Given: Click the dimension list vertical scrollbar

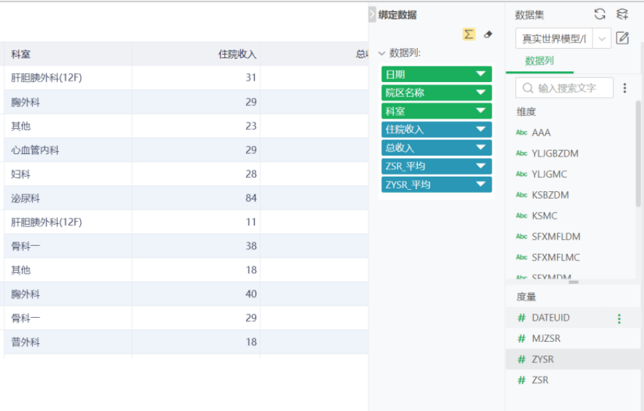Looking at the screenshot, I should coord(639,153).
